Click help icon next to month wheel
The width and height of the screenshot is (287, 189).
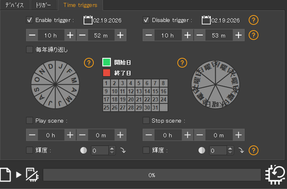(89, 63)
